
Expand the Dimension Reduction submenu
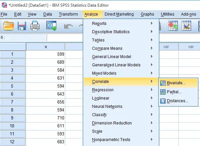(121, 123)
